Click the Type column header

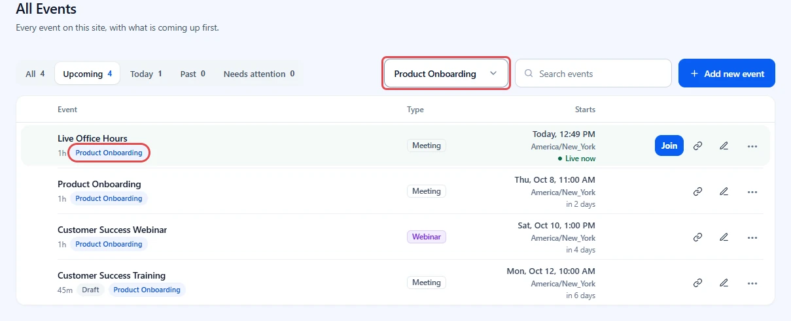(415, 110)
